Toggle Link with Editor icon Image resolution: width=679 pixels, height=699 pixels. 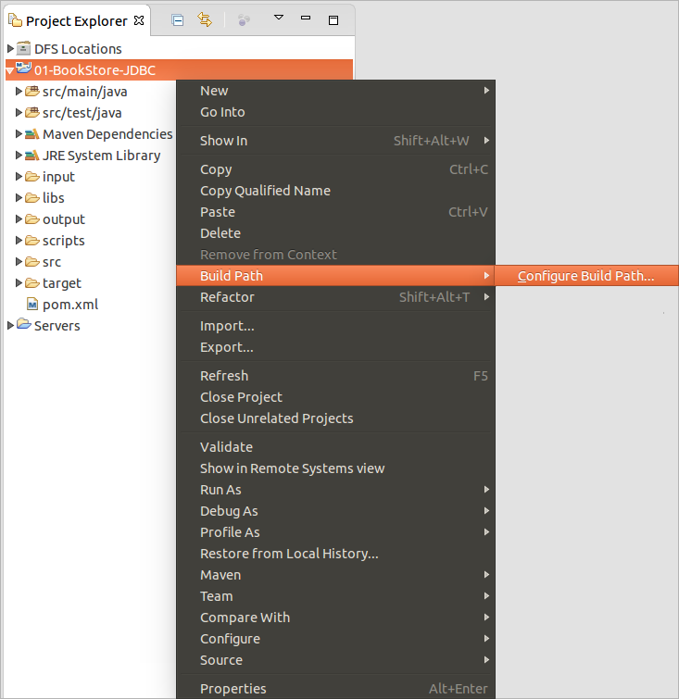tap(205, 19)
